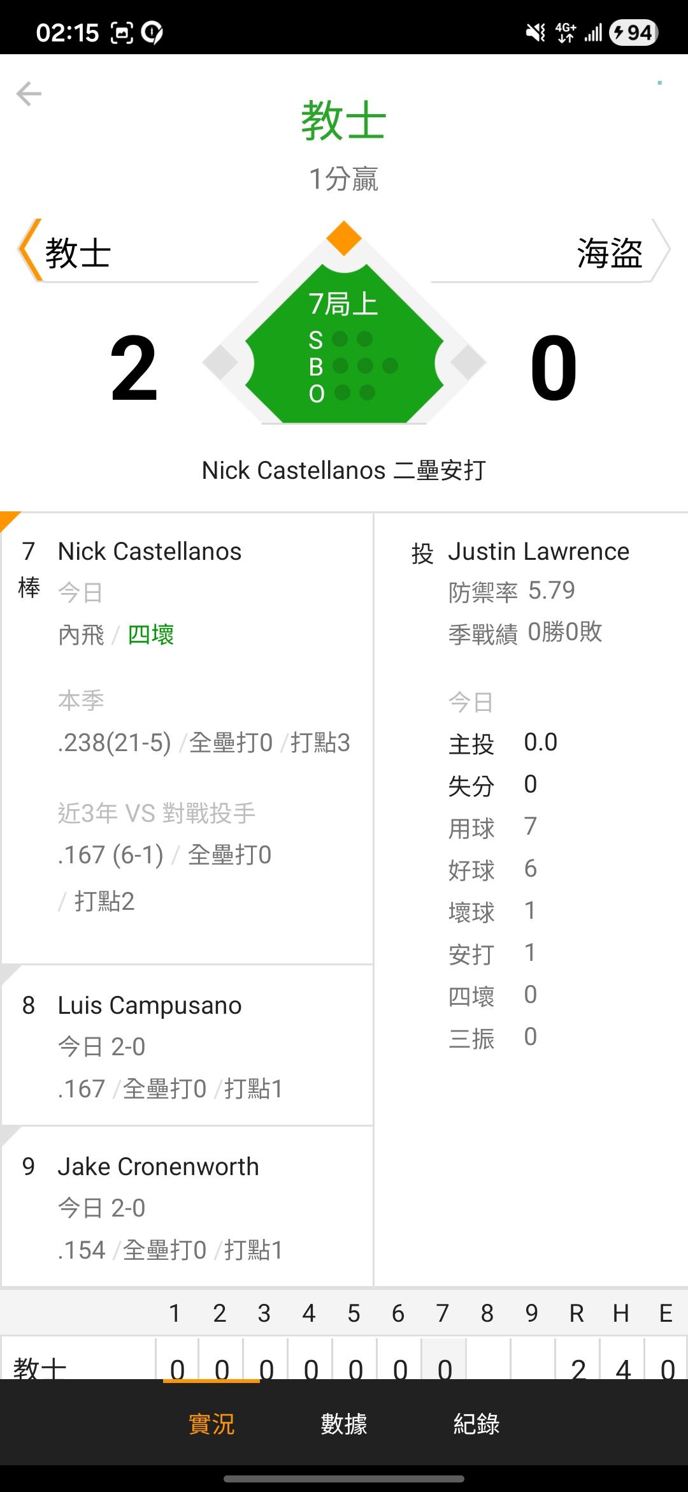Tap the third base diamond marker
The height and width of the screenshot is (1492, 688).
(x=220, y=362)
